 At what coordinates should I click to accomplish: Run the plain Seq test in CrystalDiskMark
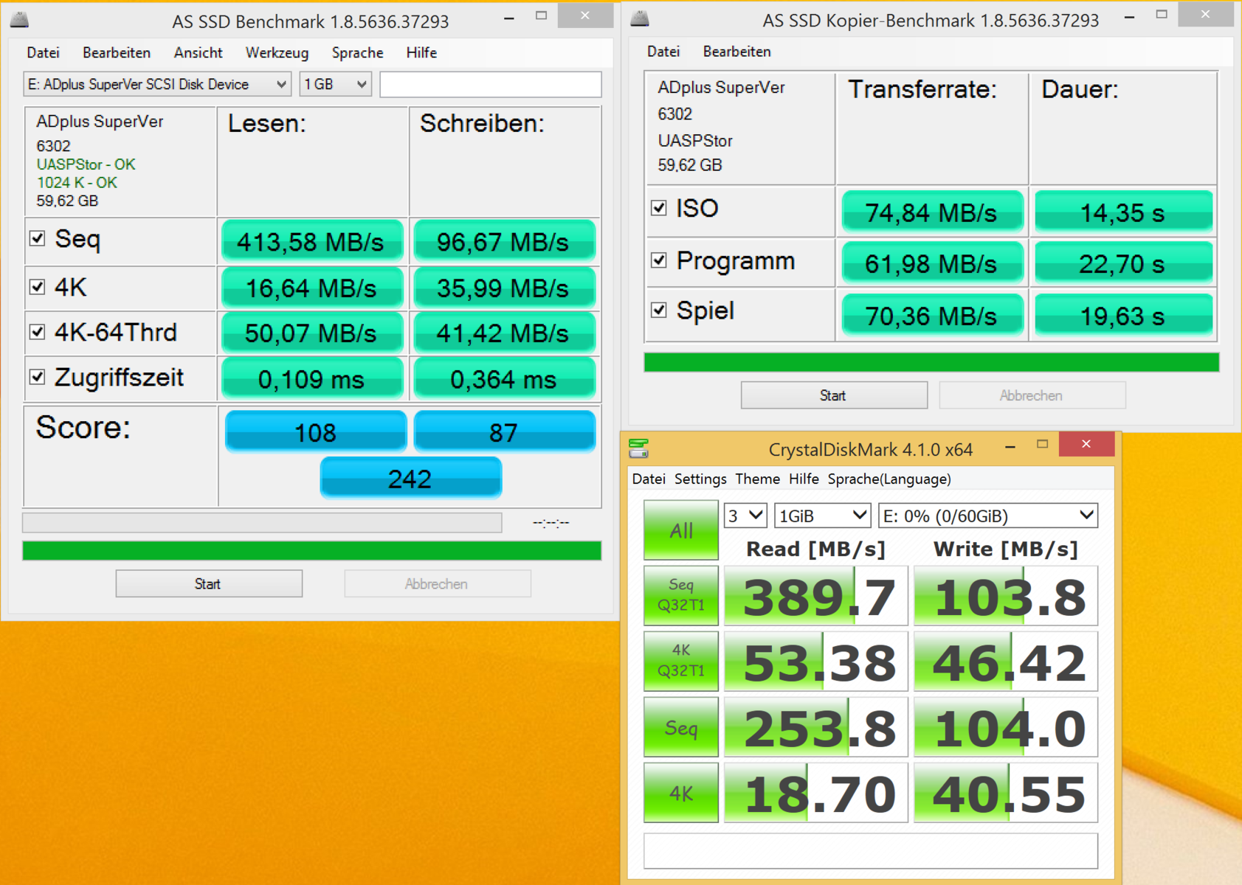[x=681, y=727]
